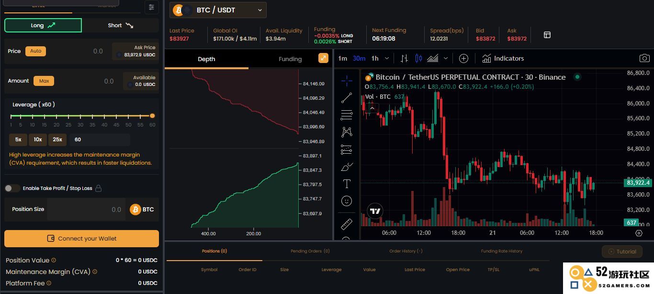654x294 pixels.
Task: Click the Max amount button
Action: [x=44, y=81]
